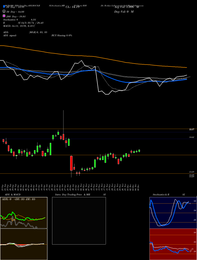Click the 14.52 price axis label
Screen dimensions: 197x260
pos(192,137)
